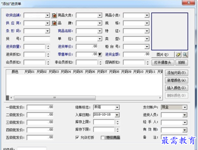Open the 有效期 dropdown
Viewport: 198px width, 150px height.
184,130
